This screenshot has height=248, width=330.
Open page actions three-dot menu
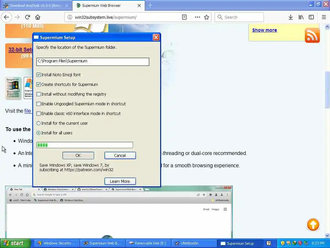pyautogui.click(x=198, y=17)
